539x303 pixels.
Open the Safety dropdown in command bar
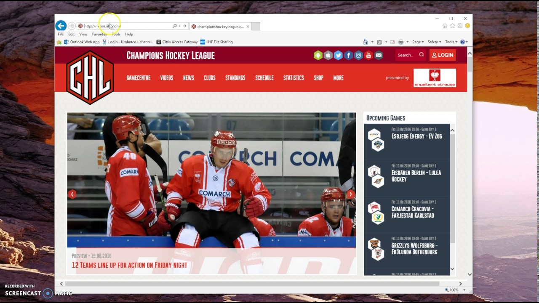(x=434, y=42)
